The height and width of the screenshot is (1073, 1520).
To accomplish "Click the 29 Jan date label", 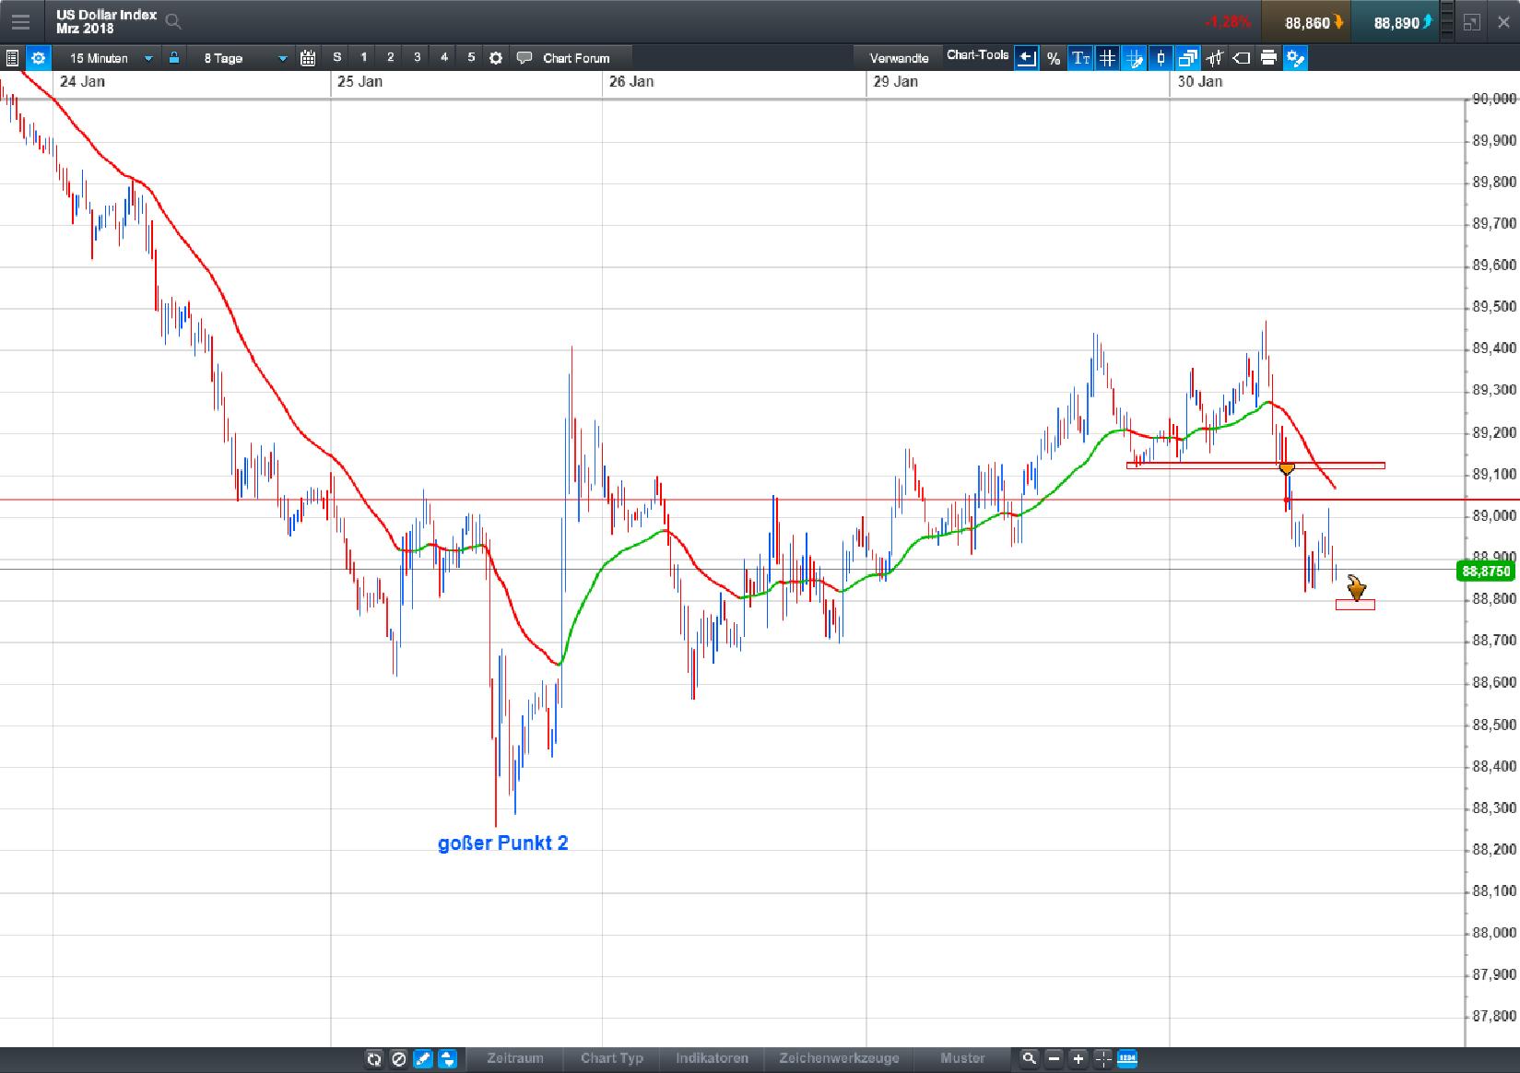I will (x=896, y=81).
